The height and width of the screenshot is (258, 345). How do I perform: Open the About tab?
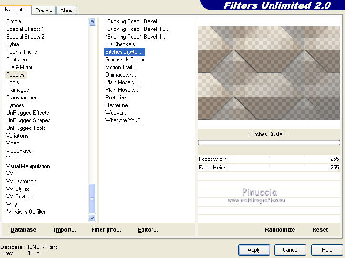67,10
